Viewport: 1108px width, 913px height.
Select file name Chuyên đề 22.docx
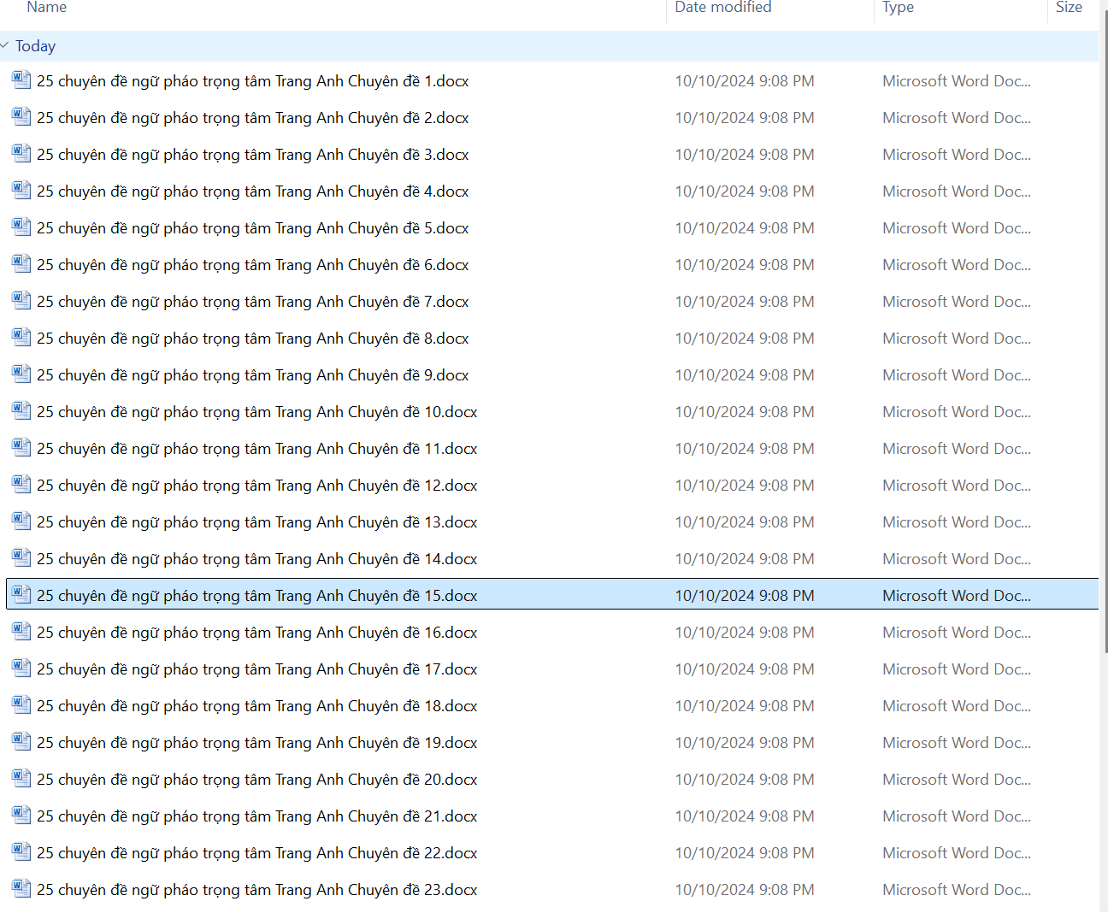coord(257,853)
